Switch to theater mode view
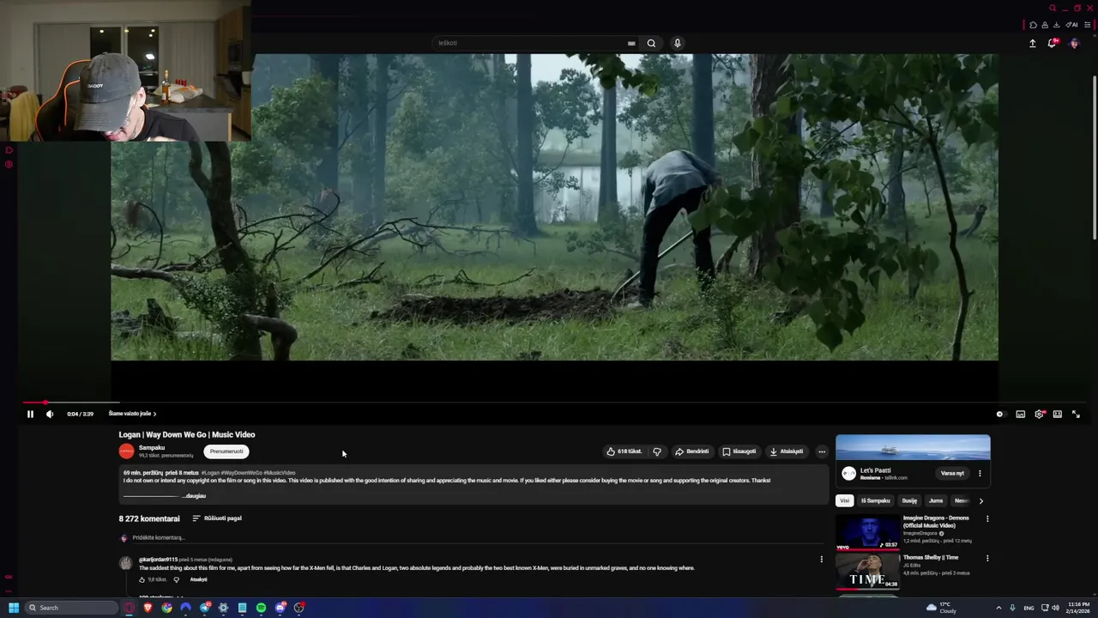Viewport: 1098px width, 618px height. (1058, 414)
